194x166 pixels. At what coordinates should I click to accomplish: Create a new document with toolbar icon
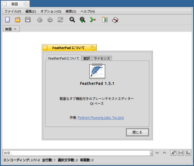click(x=7, y=20)
